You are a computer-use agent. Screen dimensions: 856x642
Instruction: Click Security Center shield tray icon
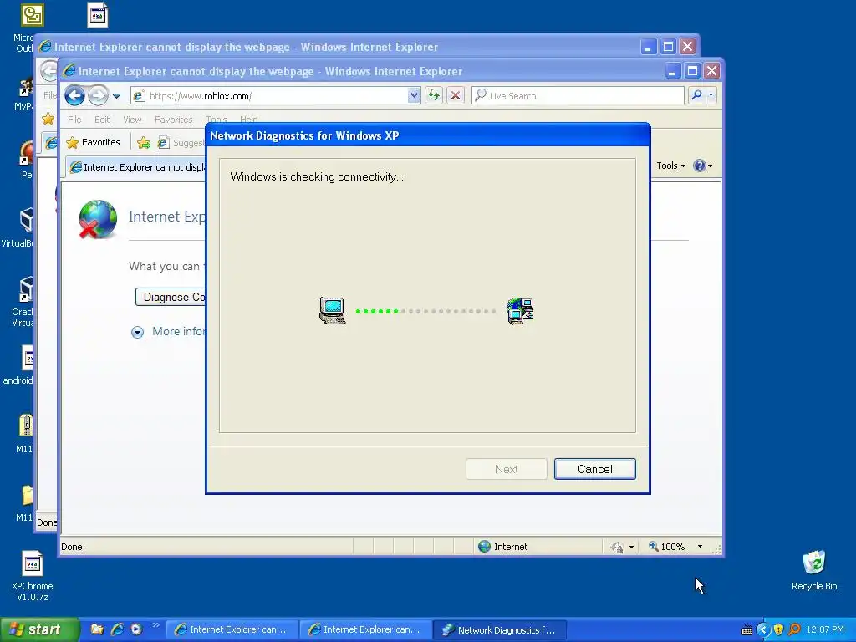point(779,630)
